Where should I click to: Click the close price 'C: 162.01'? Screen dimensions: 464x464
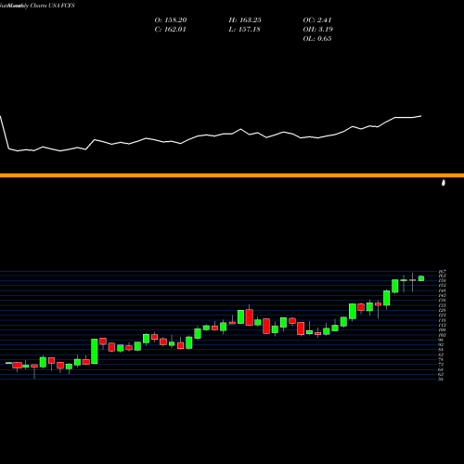click(x=170, y=30)
